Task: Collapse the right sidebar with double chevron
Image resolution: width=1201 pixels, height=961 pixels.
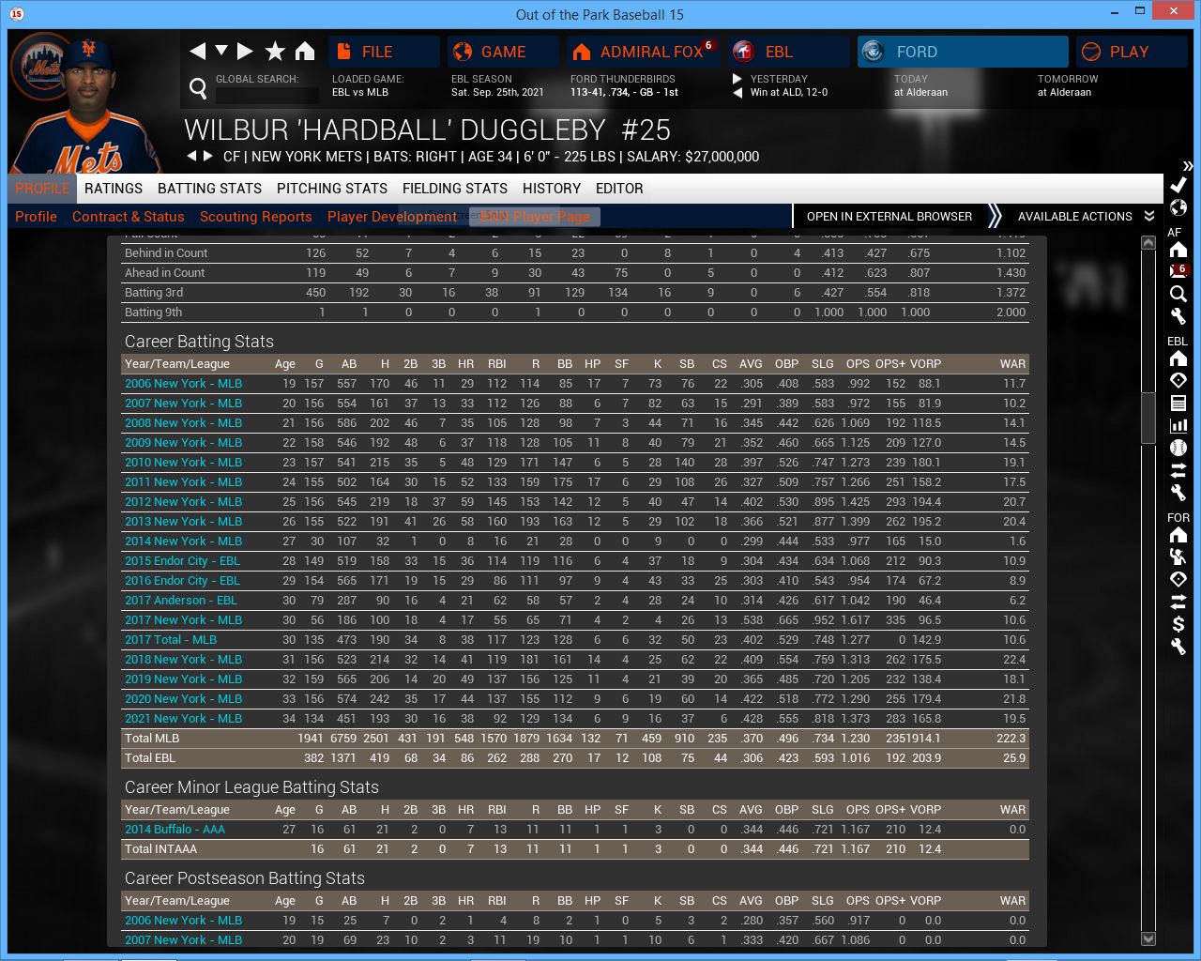Action: pyautogui.click(x=1187, y=166)
